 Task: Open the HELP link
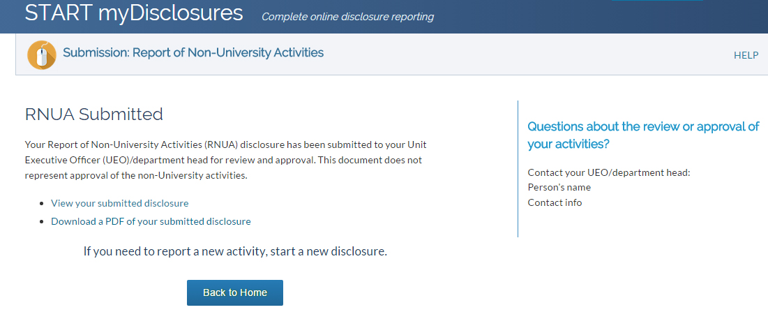[746, 55]
